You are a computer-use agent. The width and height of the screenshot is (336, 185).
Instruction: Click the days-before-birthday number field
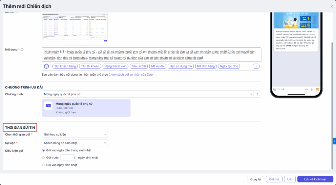click(x=68, y=157)
